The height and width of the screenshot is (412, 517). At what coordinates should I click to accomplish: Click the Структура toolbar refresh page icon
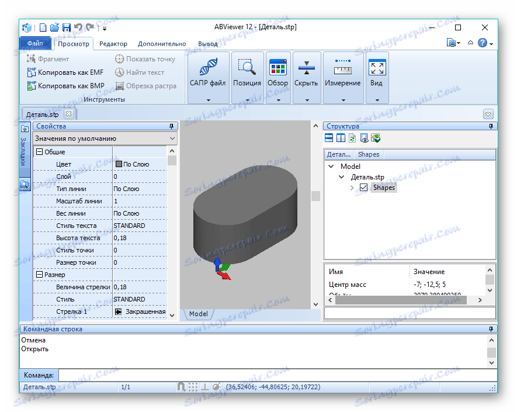[352, 138]
